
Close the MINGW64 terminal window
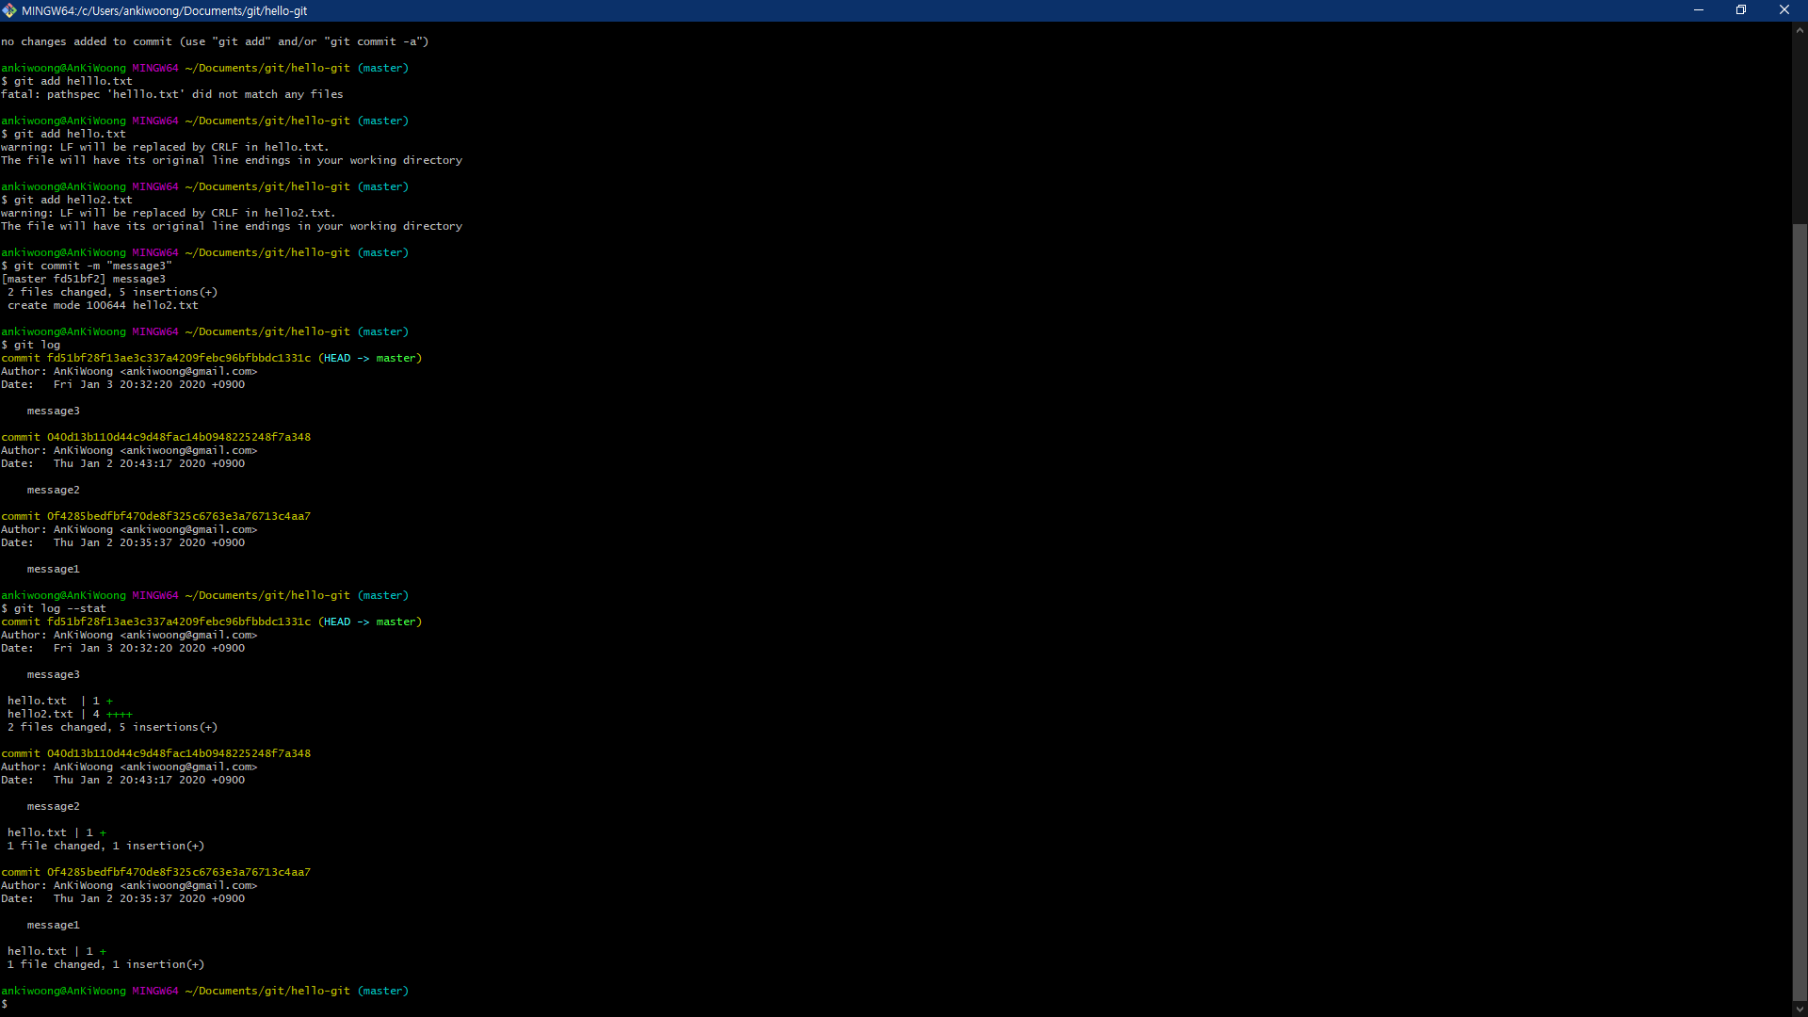(1784, 10)
